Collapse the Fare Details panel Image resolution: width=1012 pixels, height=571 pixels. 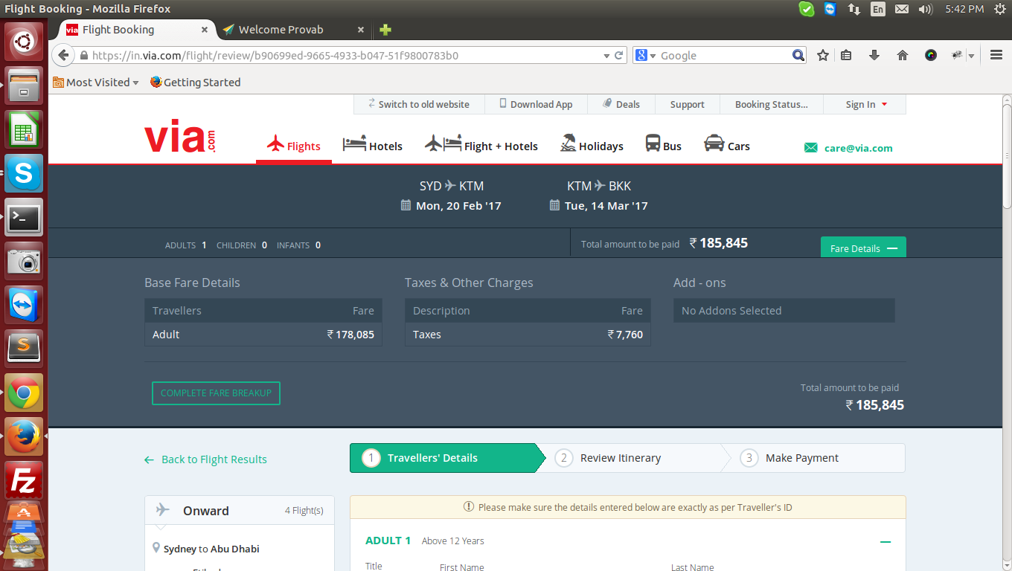coord(863,248)
